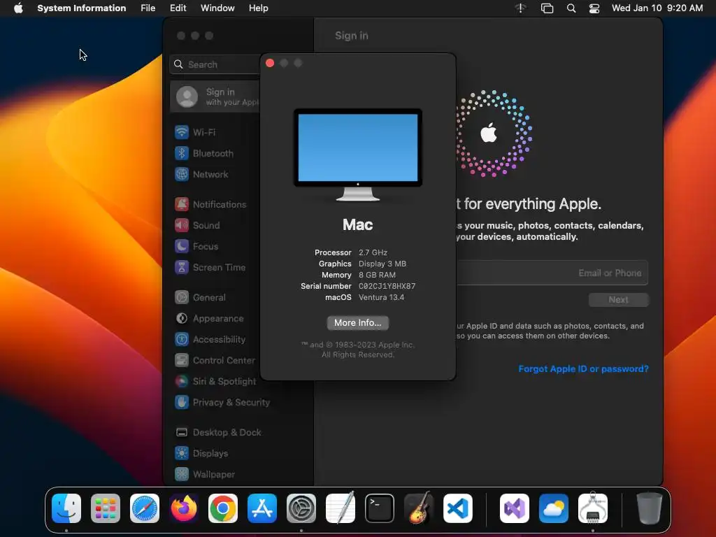Open the Help menu

pos(259,8)
